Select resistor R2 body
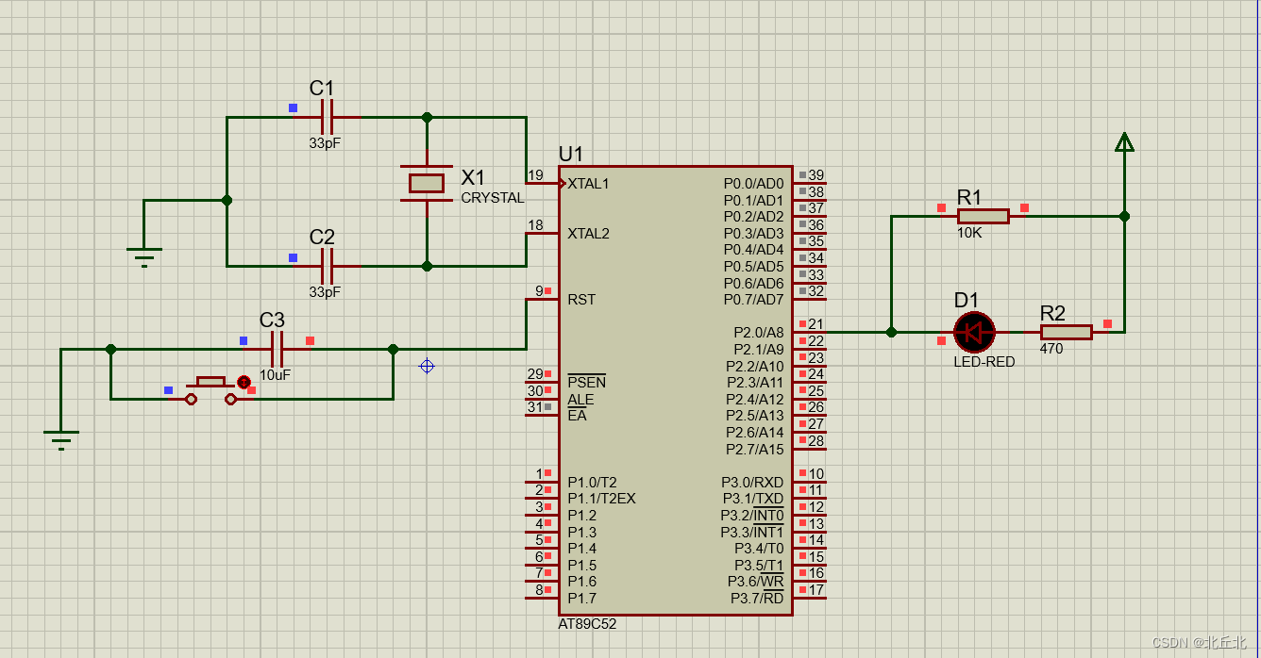 (x=1067, y=332)
